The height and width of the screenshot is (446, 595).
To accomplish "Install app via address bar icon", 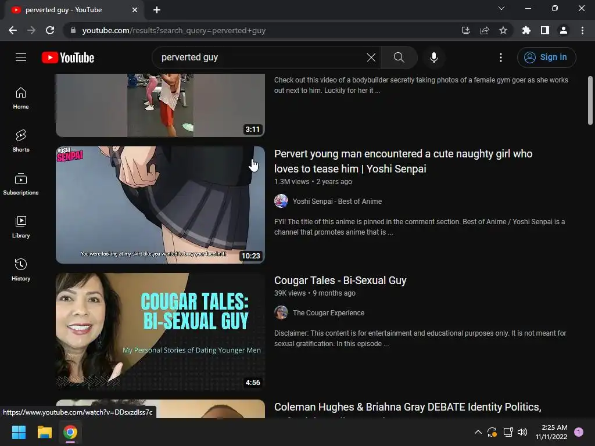I will click(x=465, y=30).
